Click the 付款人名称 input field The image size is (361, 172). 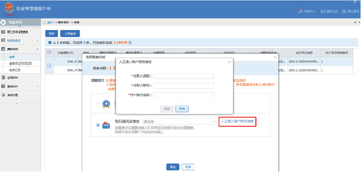click(184, 76)
